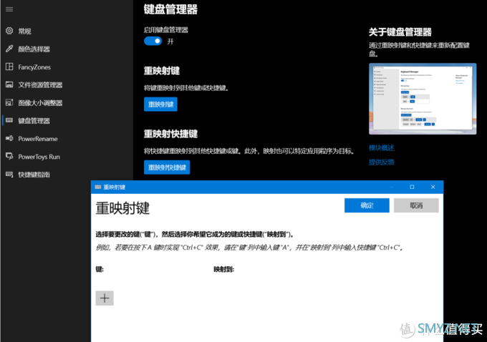This screenshot has height=342, width=487.
Task: Confirm with the 确定 button
Action: 367,205
